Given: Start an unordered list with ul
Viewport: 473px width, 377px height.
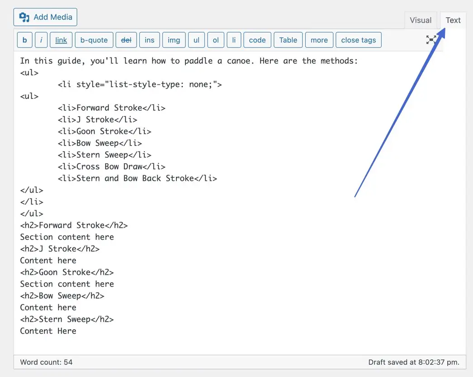Looking at the screenshot, I should (196, 40).
